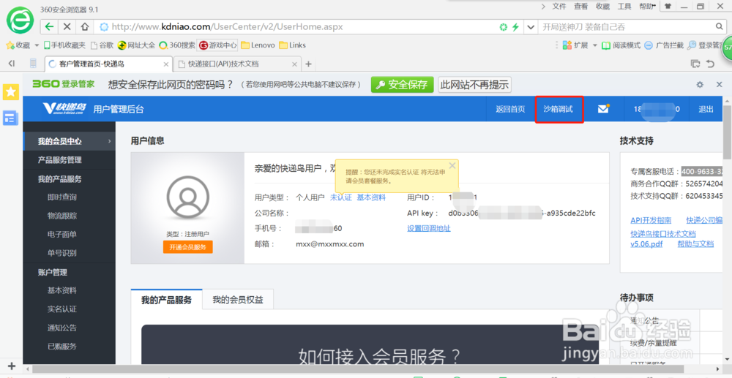
Task: Open the yellow star sidebar favorites
Action: point(11,92)
